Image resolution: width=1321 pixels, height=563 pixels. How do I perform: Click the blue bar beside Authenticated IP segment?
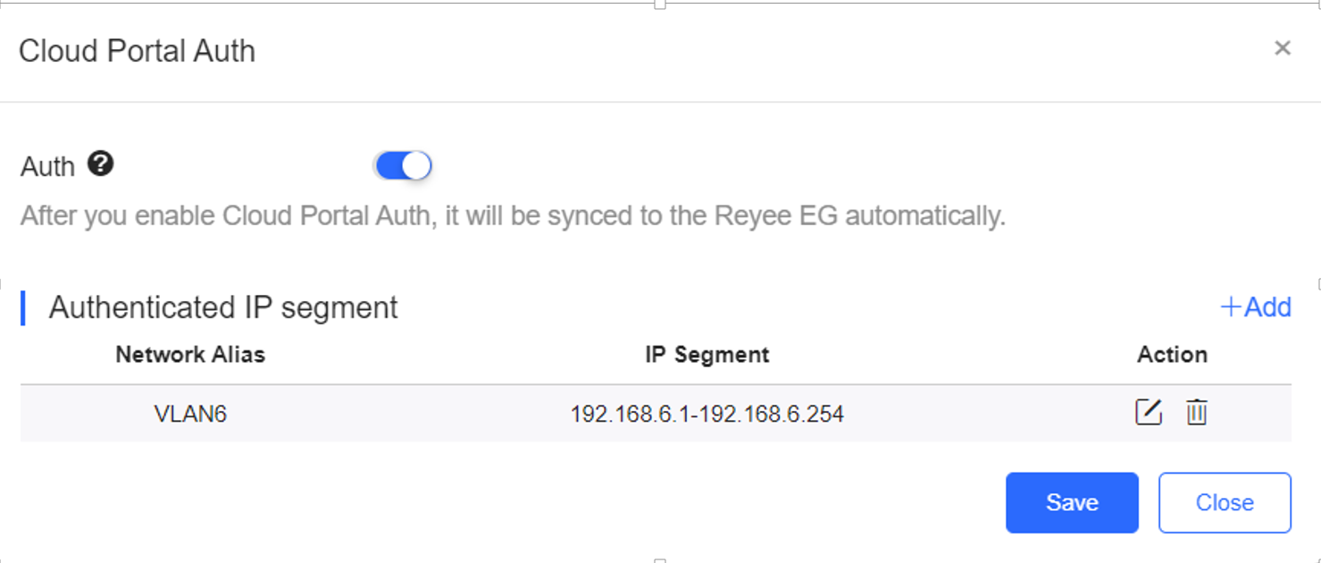pyautogui.click(x=22, y=307)
